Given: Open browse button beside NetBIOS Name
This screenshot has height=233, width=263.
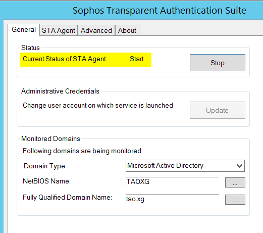Looking at the screenshot, I should pyautogui.click(x=235, y=182).
